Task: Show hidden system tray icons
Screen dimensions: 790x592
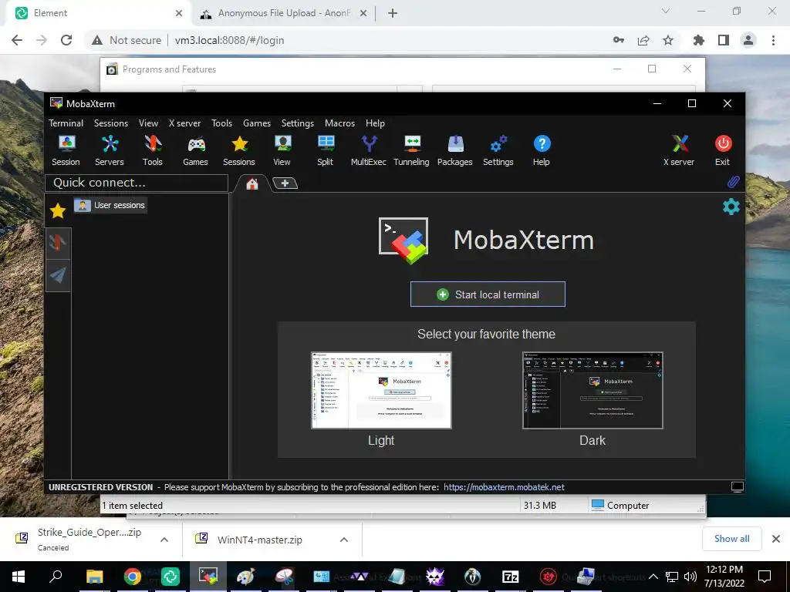Action: (653, 577)
